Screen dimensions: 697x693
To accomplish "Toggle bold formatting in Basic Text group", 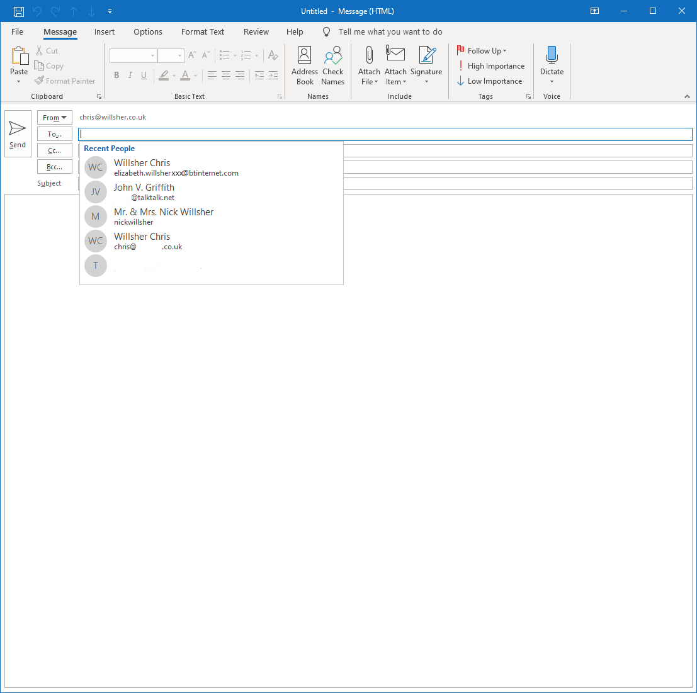I will (x=116, y=75).
